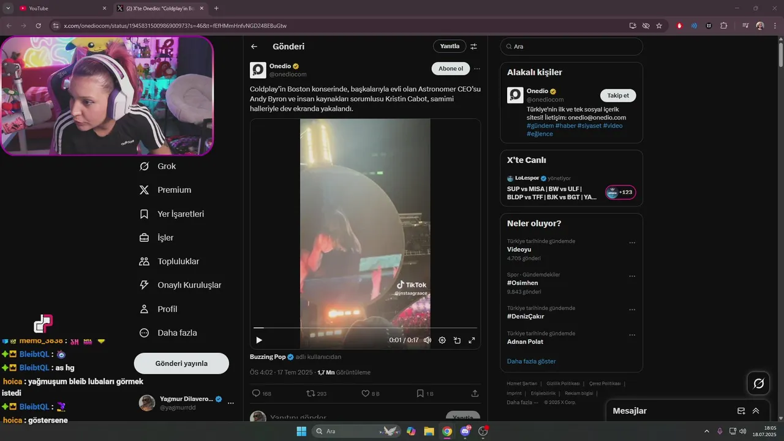This screenshot has width=784, height=441.
Task: Click the Ara search field on X
Action: click(x=571, y=47)
